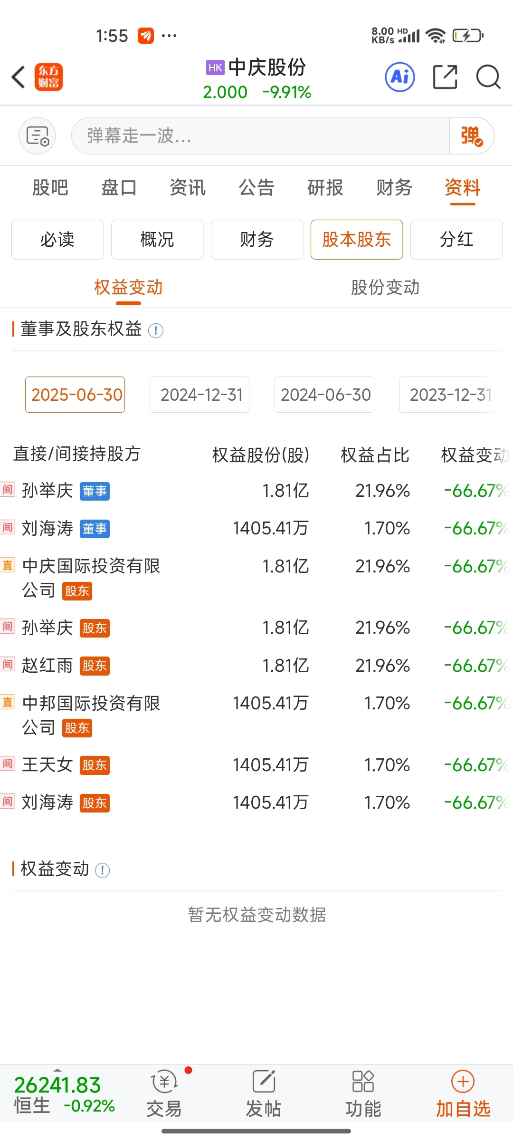Tap the 暂无权益变动数据 message
The width and height of the screenshot is (513, 1141).
(257, 915)
